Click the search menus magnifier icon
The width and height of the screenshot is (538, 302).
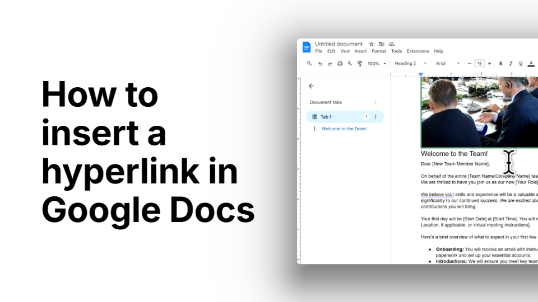(x=309, y=63)
